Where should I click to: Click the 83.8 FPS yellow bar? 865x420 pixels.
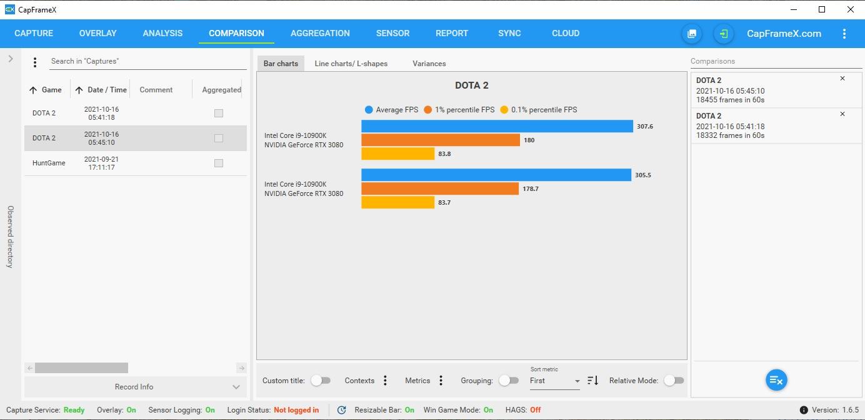point(397,154)
